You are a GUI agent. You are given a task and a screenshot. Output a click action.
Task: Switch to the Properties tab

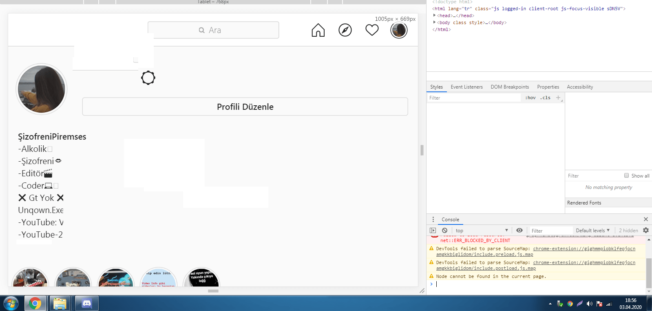tap(548, 87)
